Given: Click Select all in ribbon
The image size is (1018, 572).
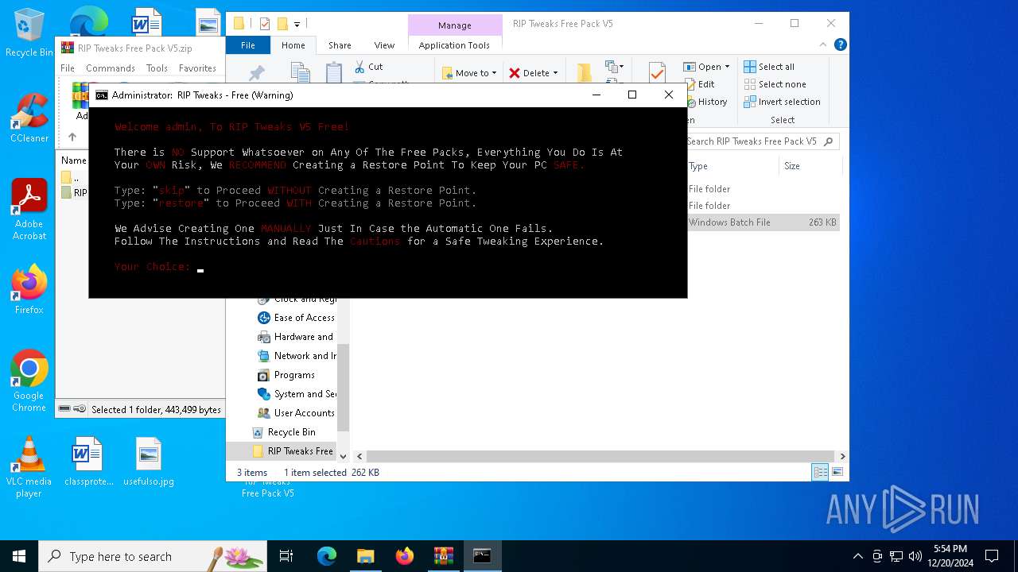Looking at the screenshot, I should 769,67.
